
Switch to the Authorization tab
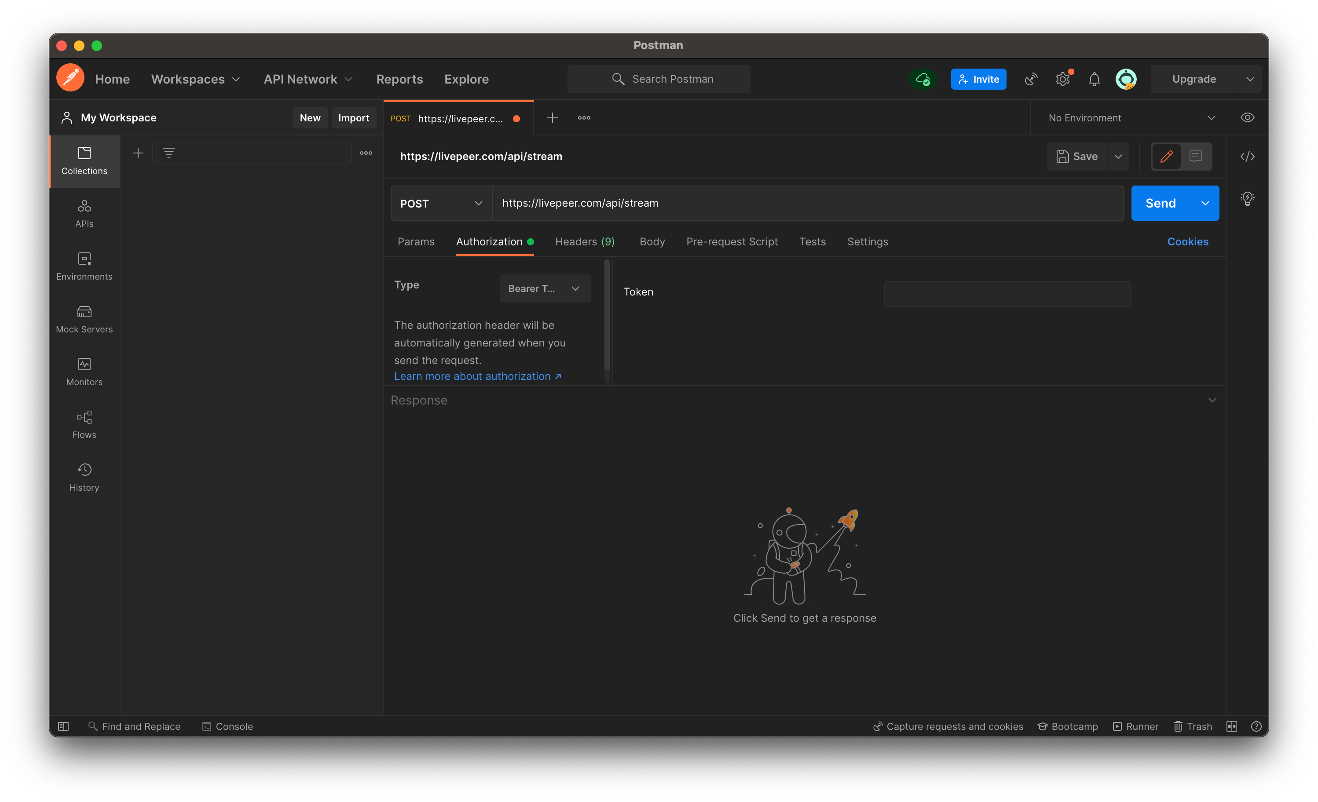494,242
